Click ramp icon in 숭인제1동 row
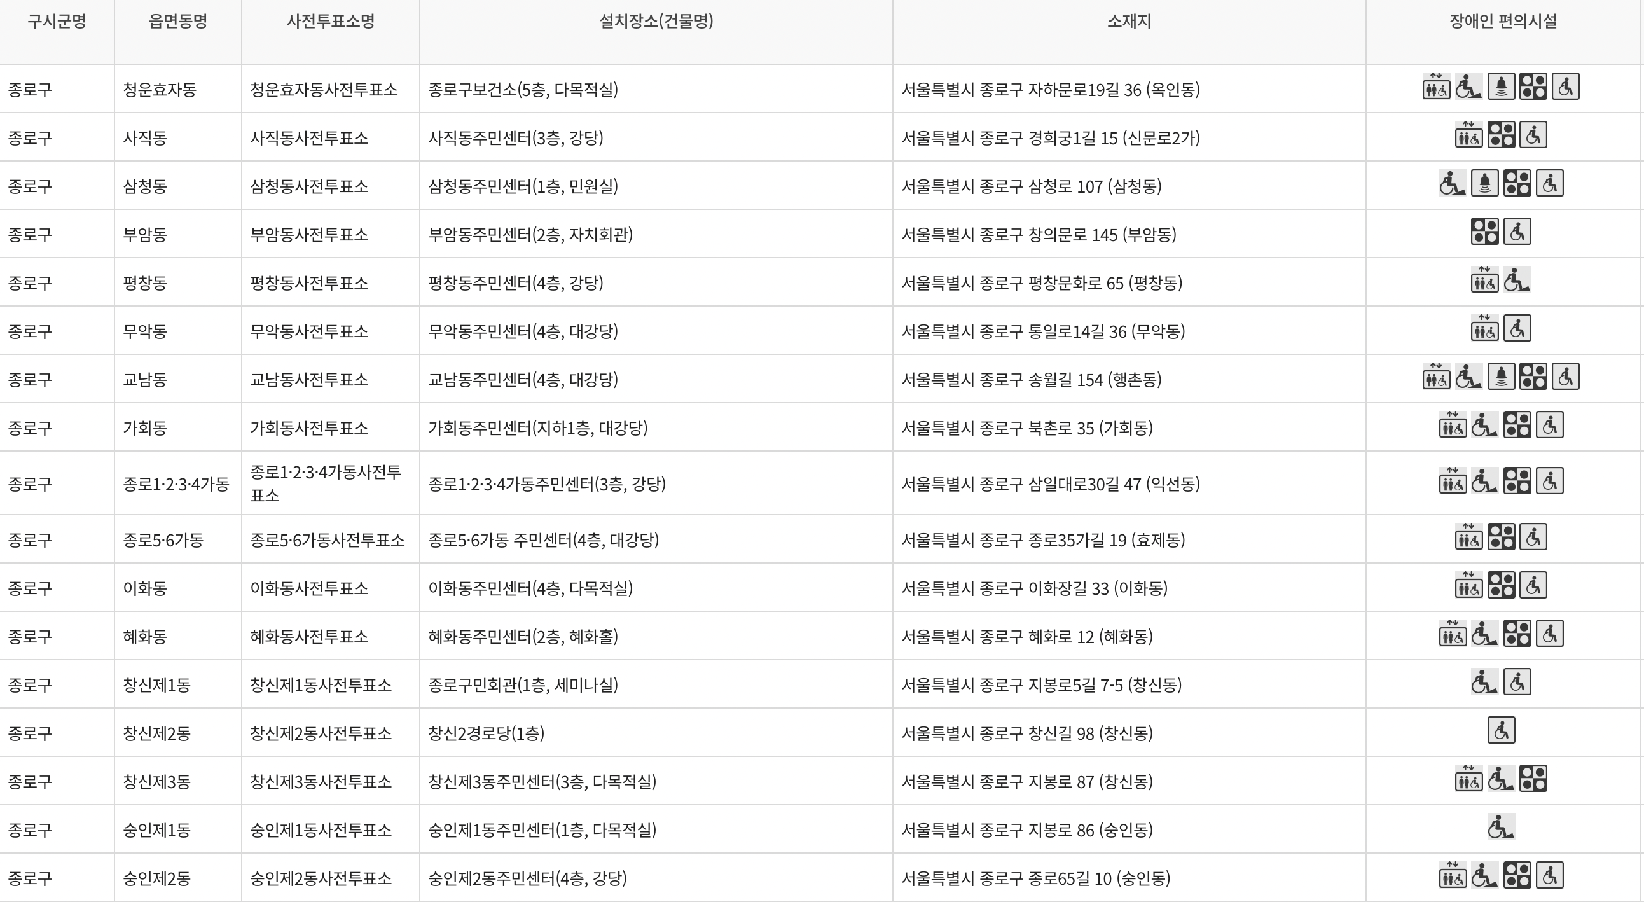Viewport: 1644px width, 902px height. tap(1501, 828)
